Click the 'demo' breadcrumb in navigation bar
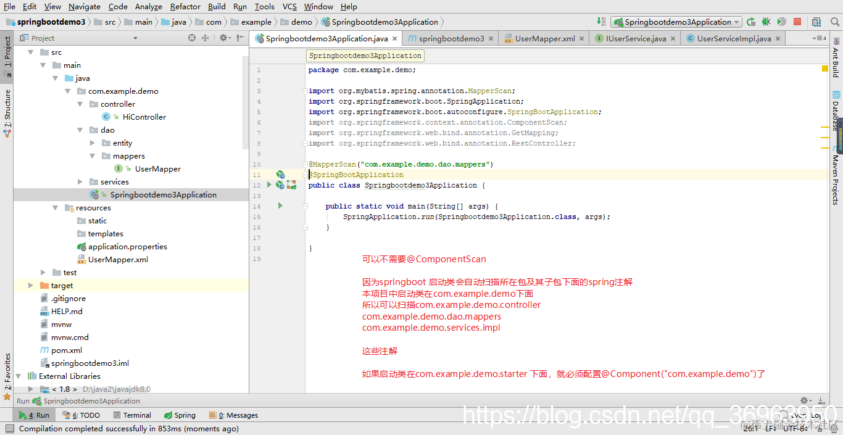The width and height of the screenshot is (843, 435). (296, 22)
